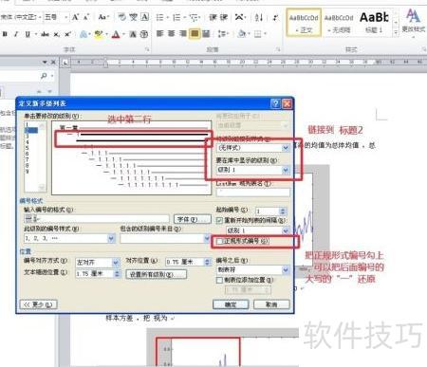Screen dimensions: 427x367
Task: Open font dialog launcher in font group
Action: (x=147, y=49)
